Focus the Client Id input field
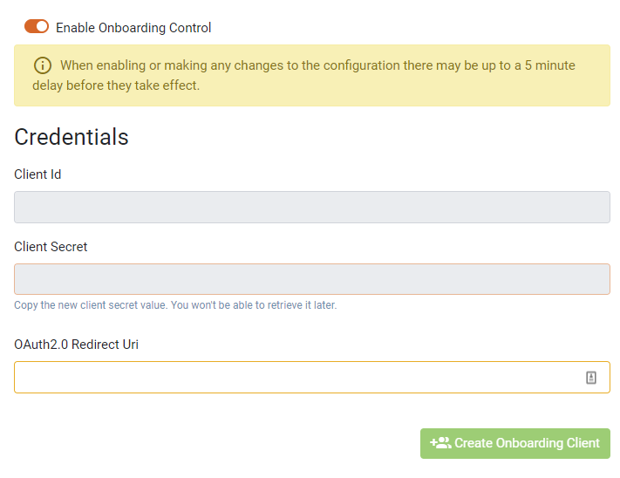The image size is (620, 478). pyautogui.click(x=311, y=208)
